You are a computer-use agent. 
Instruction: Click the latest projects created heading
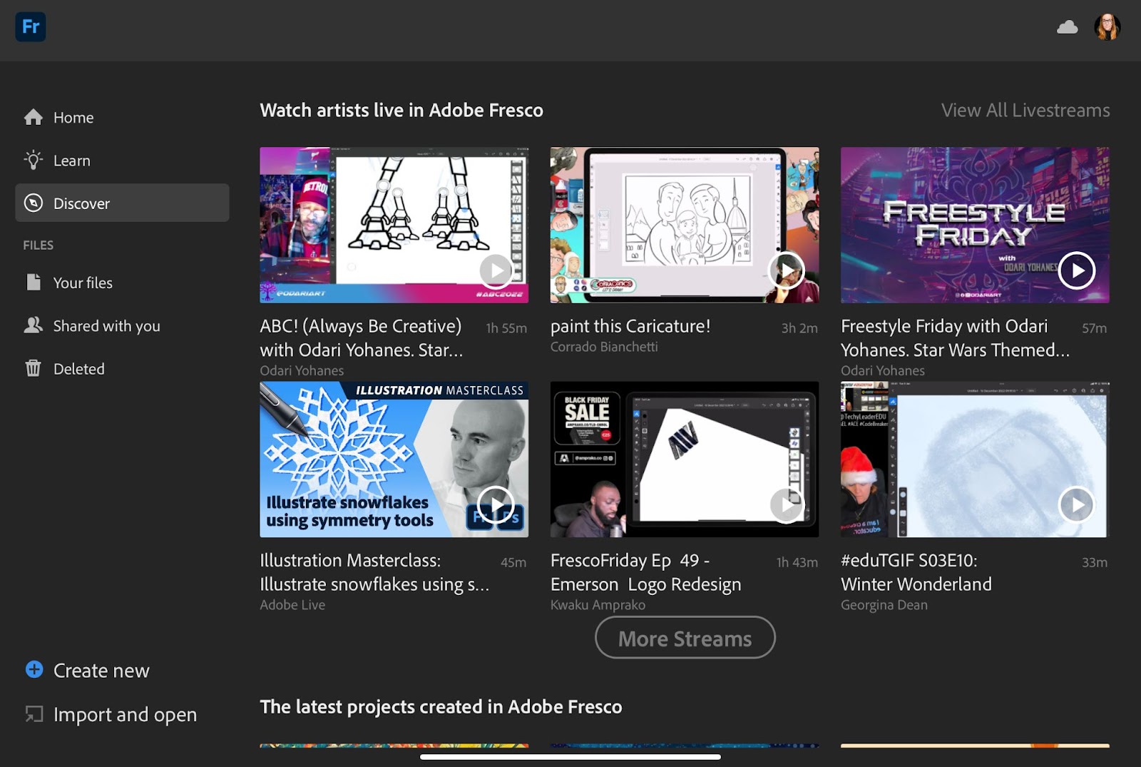coord(441,706)
